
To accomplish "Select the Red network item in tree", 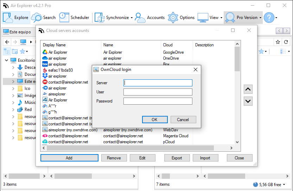I will click(25, 110).
